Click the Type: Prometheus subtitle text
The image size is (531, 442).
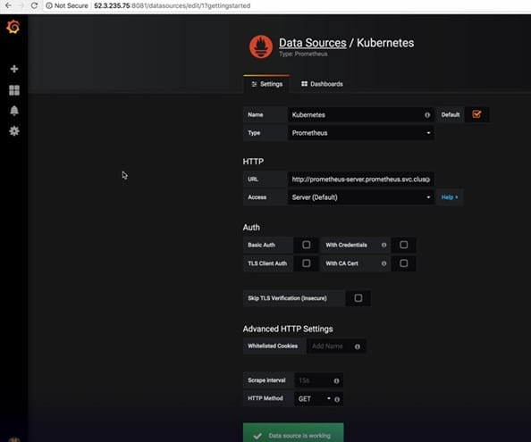point(303,54)
